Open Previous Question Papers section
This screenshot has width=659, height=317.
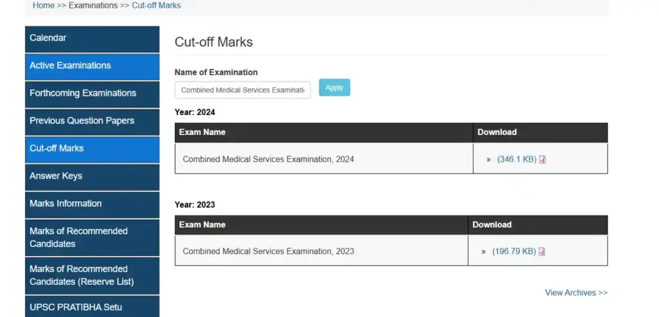[x=92, y=121]
